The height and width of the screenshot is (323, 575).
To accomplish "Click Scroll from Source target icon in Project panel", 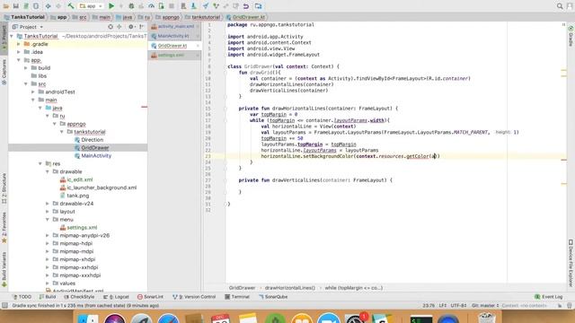I will (x=111, y=27).
